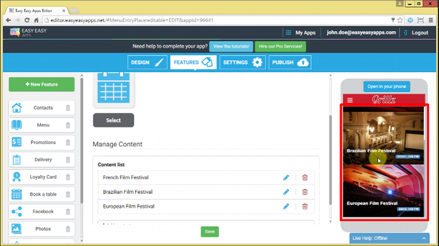Go to the browser home page
This screenshot has height=246, width=439.
(36, 20)
